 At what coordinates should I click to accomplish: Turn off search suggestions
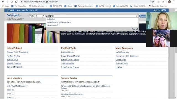coord(135,29)
